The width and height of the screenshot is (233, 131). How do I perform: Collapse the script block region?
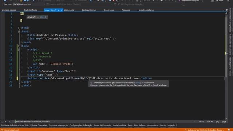tap(19, 49)
